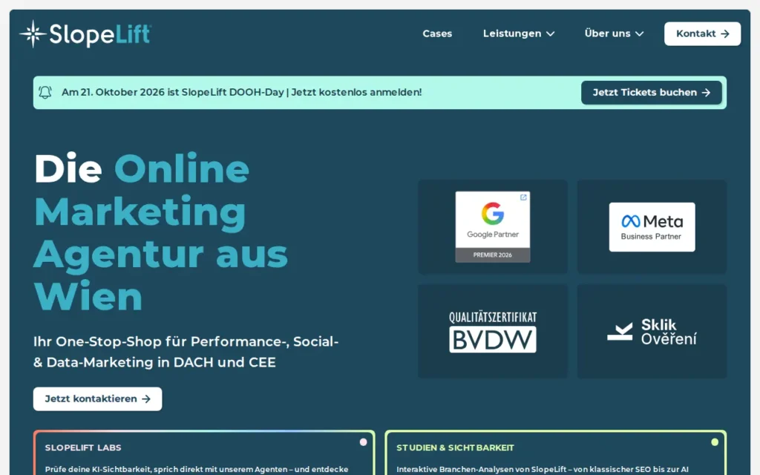
Task: Click the external link icon on Google badge
Action: point(523,197)
